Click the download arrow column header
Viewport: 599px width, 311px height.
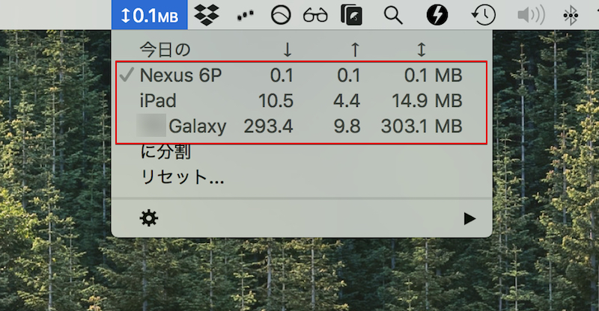point(288,50)
